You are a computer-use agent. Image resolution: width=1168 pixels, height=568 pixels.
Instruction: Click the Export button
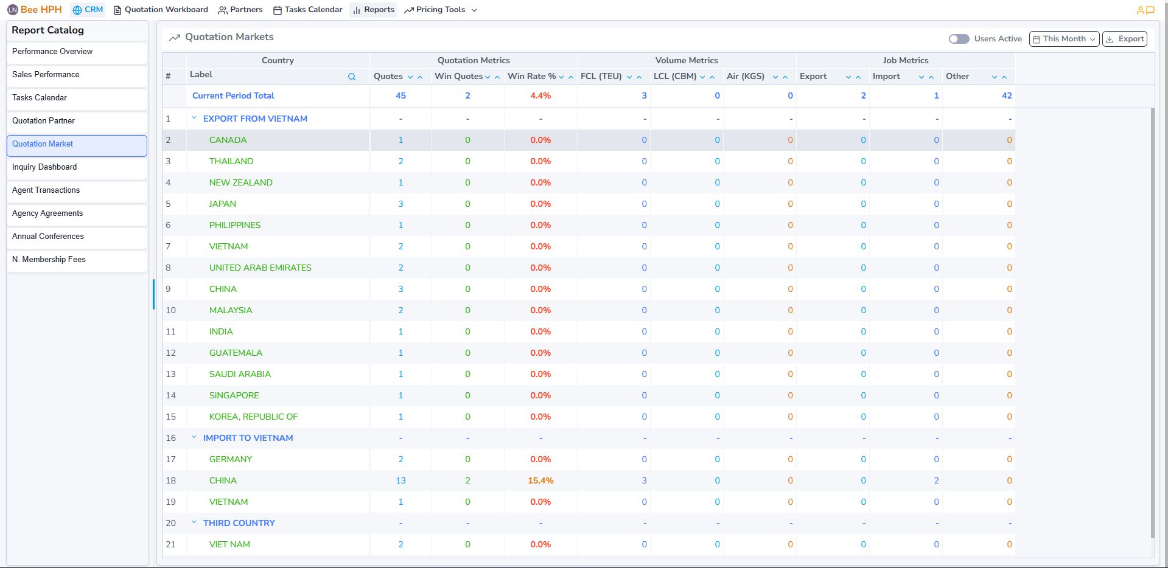1125,39
